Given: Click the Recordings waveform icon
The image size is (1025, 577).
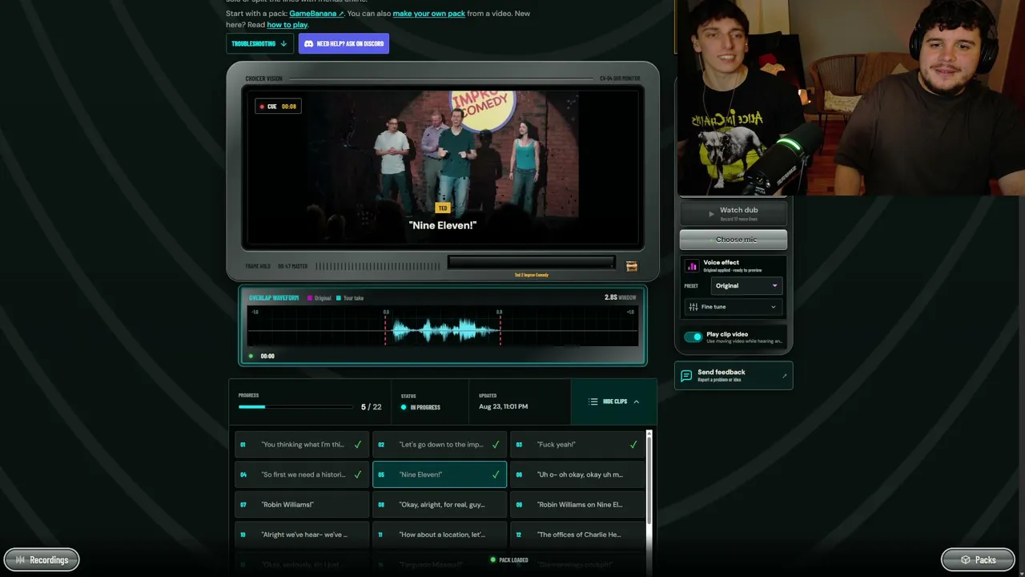Looking at the screenshot, I should [x=21, y=560].
